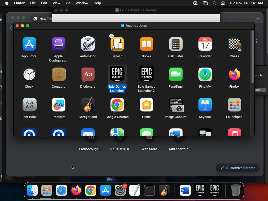Select the Launchpad icon in Applications
This screenshot has height=201, width=268.
click(x=234, y=105)
